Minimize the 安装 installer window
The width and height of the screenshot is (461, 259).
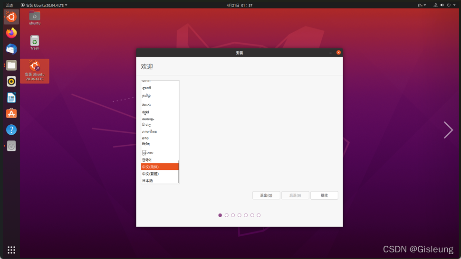point(330,53)
